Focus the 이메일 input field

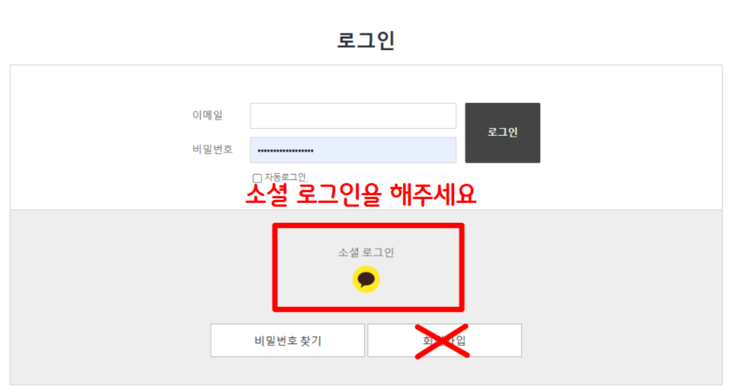click(x=353, y=116)
